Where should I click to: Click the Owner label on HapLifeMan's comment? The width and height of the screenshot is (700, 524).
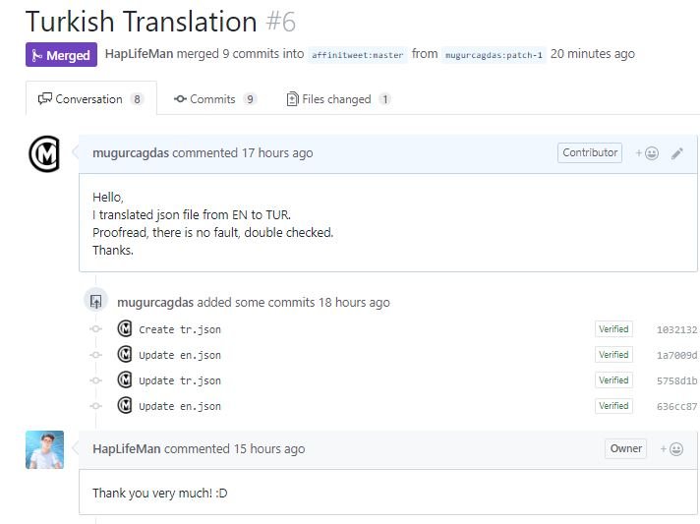[625, 449]
